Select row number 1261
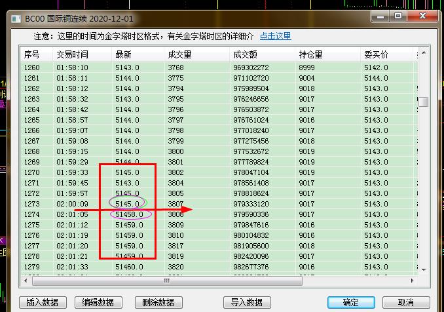The height and width of the screenshot is (312, 444). point(31,78)
